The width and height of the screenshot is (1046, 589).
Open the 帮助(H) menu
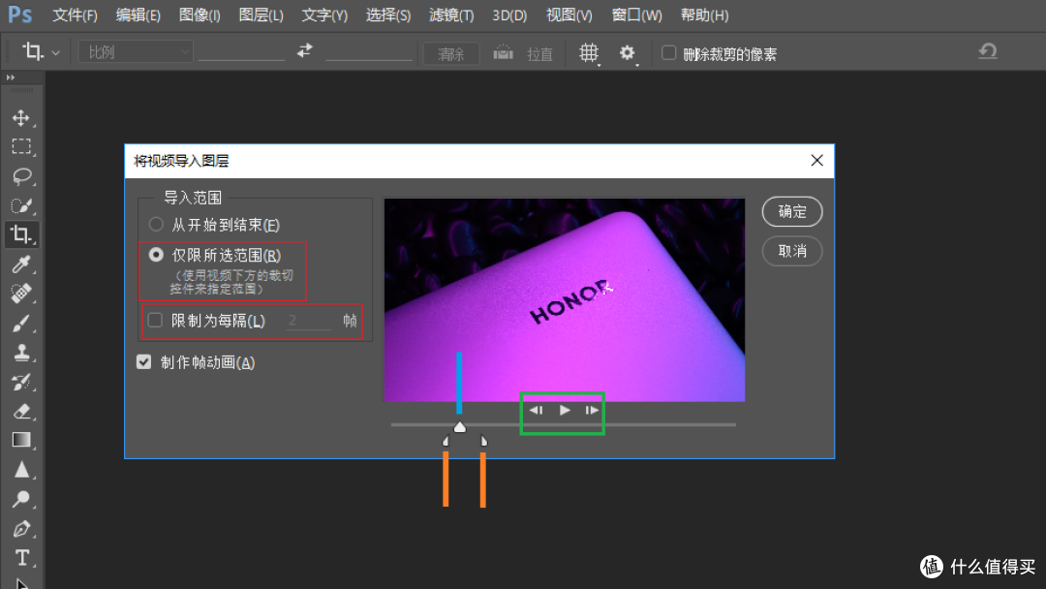click(x=704, y=15)
